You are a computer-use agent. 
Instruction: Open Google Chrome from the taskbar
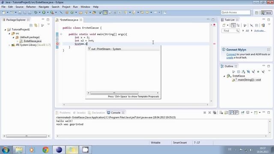click(45, 150)
